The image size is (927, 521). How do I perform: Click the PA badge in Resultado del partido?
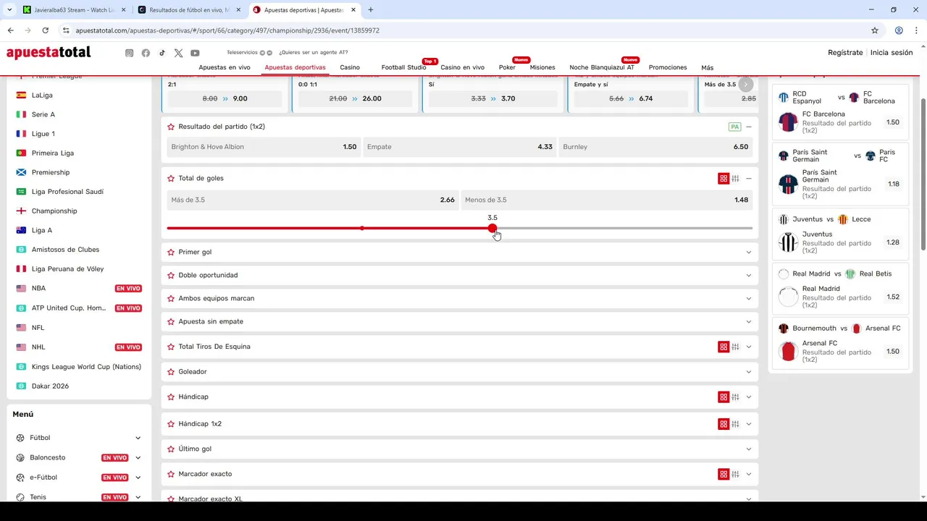coord(734,127)
